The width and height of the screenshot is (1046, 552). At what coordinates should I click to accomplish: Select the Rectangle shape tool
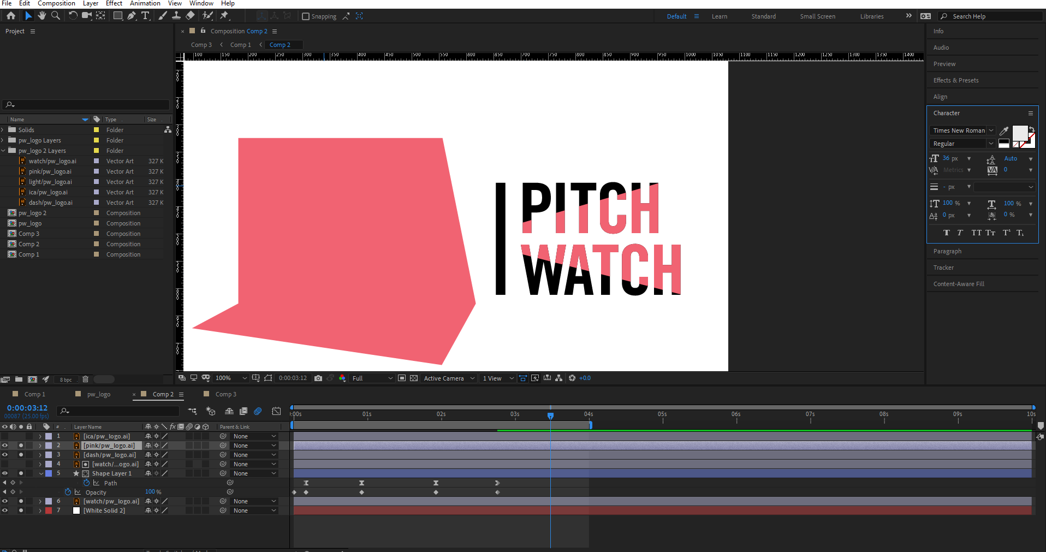118,16
